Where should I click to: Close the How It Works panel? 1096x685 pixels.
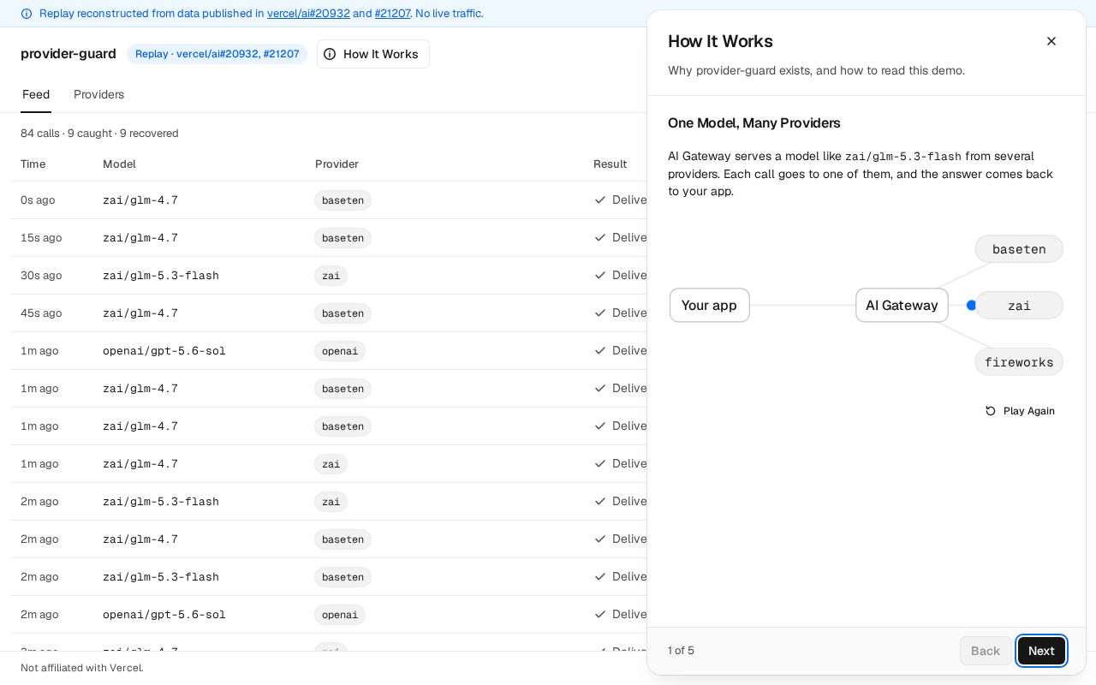click(x=1051, y=41)
